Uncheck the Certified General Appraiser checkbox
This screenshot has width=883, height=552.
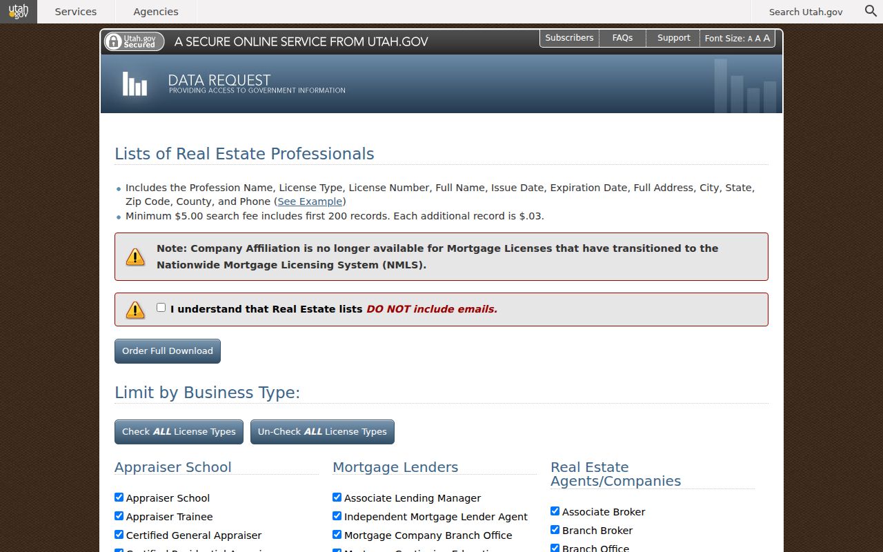pyautogui.click(x=119, y=535)
